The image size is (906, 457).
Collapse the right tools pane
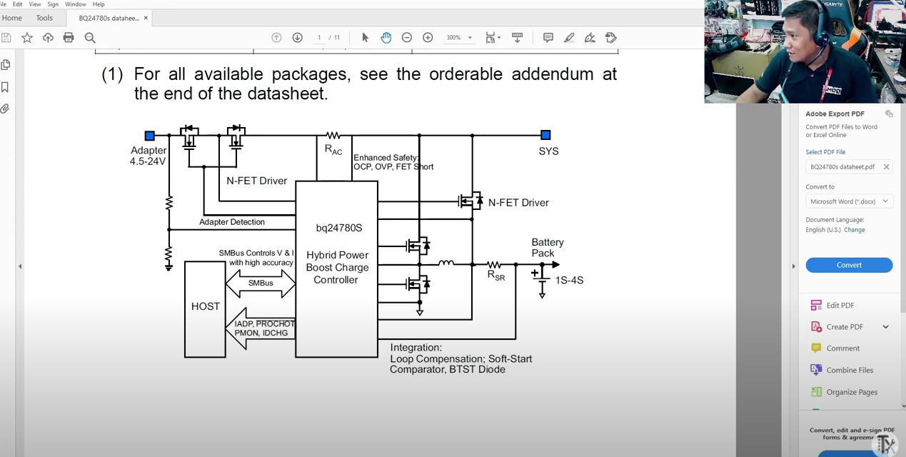tap(793, 266)
